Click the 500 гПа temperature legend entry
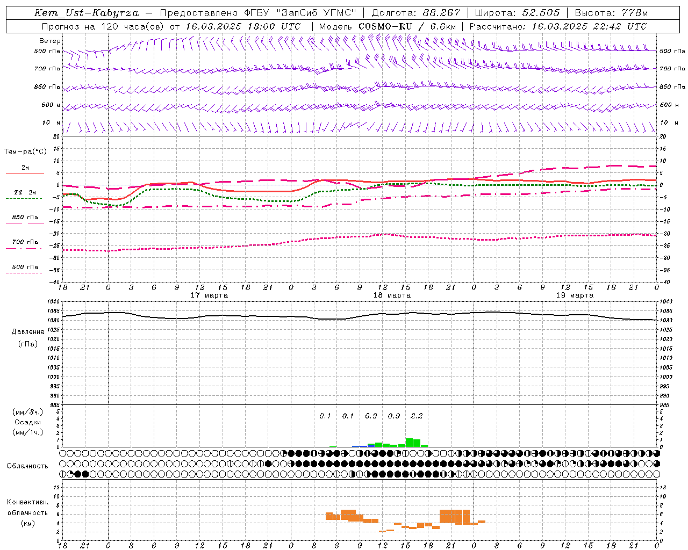 (25, 267)
